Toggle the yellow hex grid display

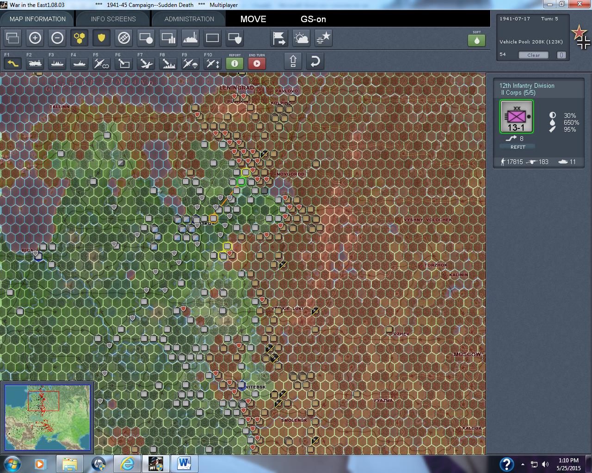(x=80, y=38)
